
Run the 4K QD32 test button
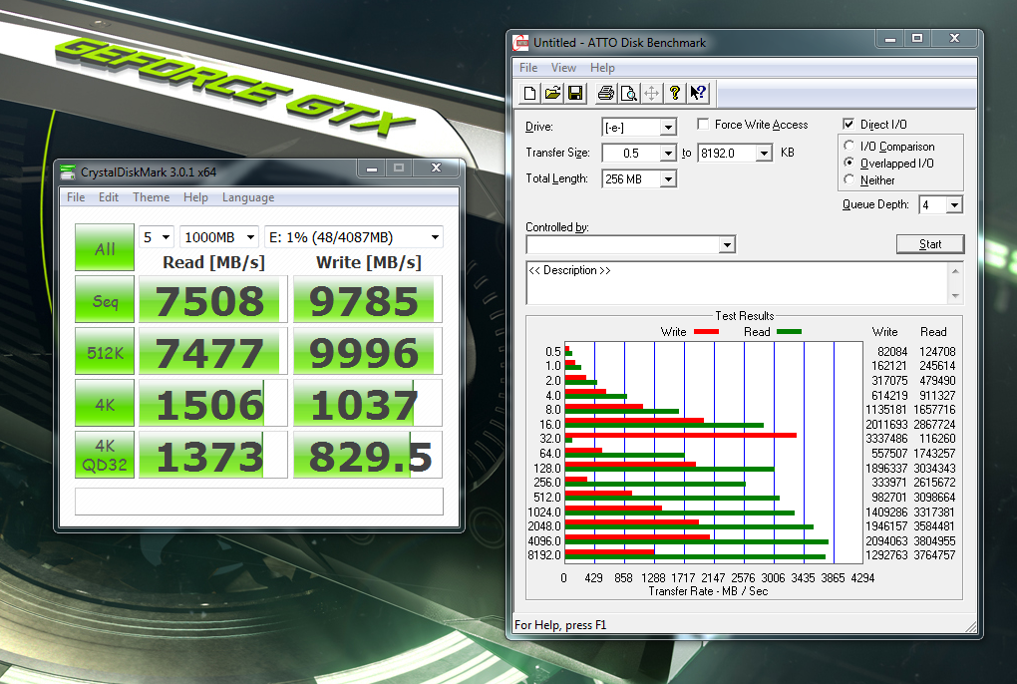105,455
